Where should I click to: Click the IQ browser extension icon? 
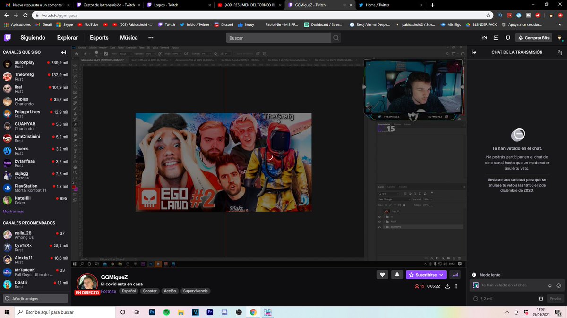click(500, 15)
